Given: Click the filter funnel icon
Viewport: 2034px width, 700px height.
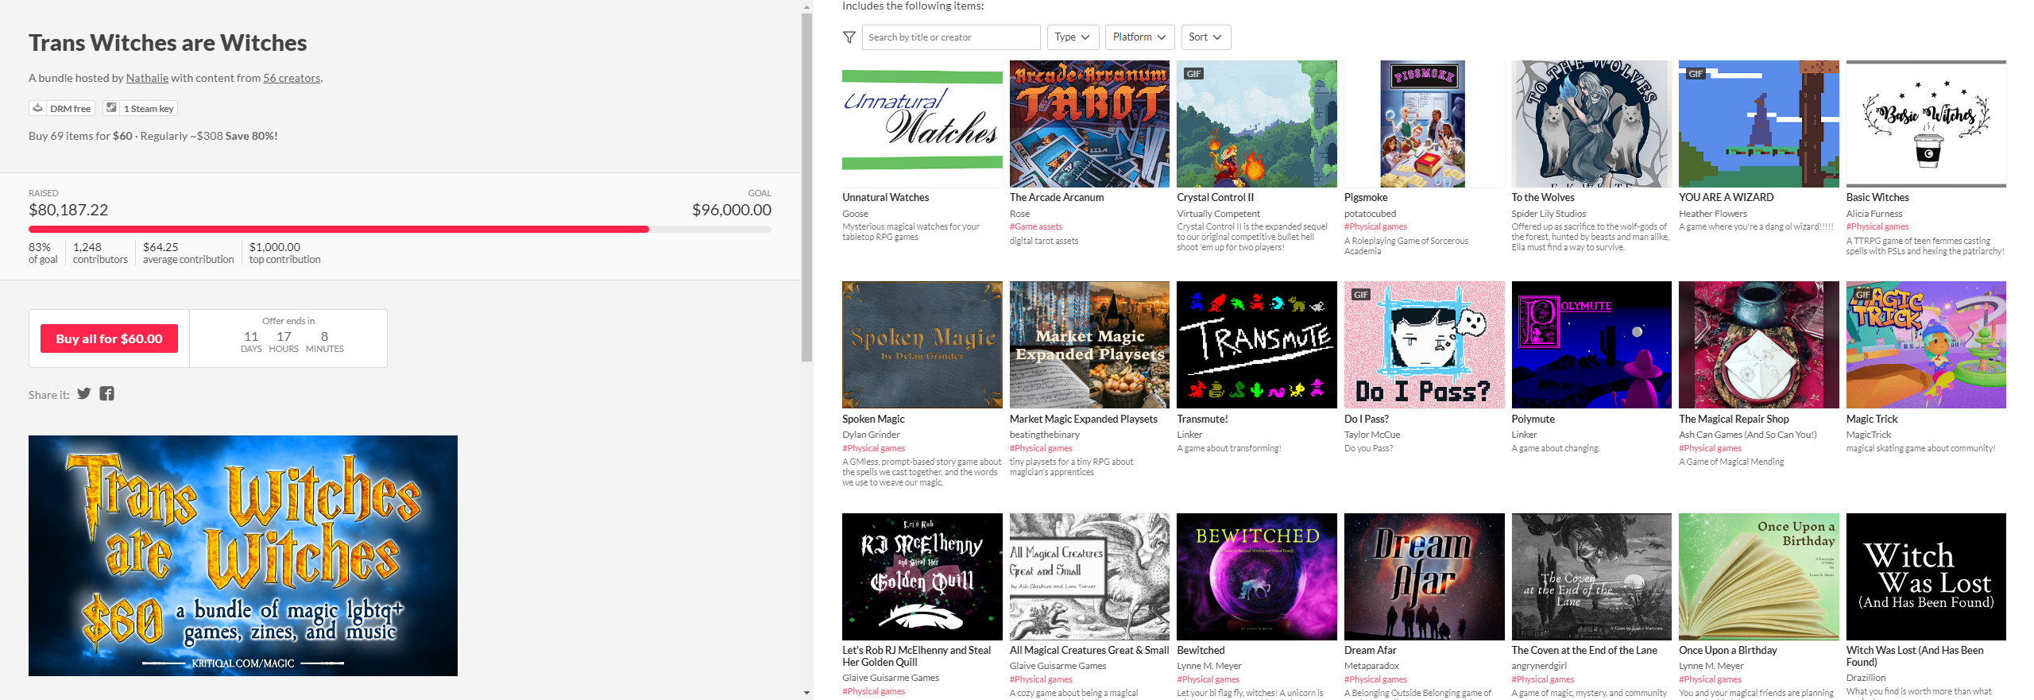Looking at the screenshot, I should point(849,37).
